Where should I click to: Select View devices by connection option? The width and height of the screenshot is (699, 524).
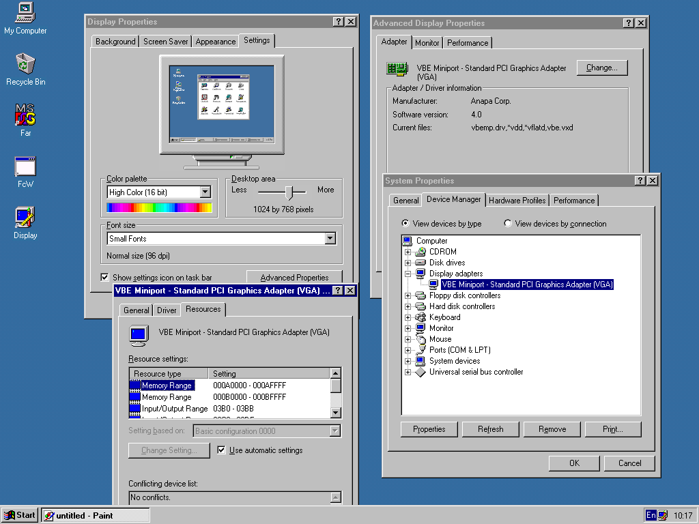(x=508, y=224)
